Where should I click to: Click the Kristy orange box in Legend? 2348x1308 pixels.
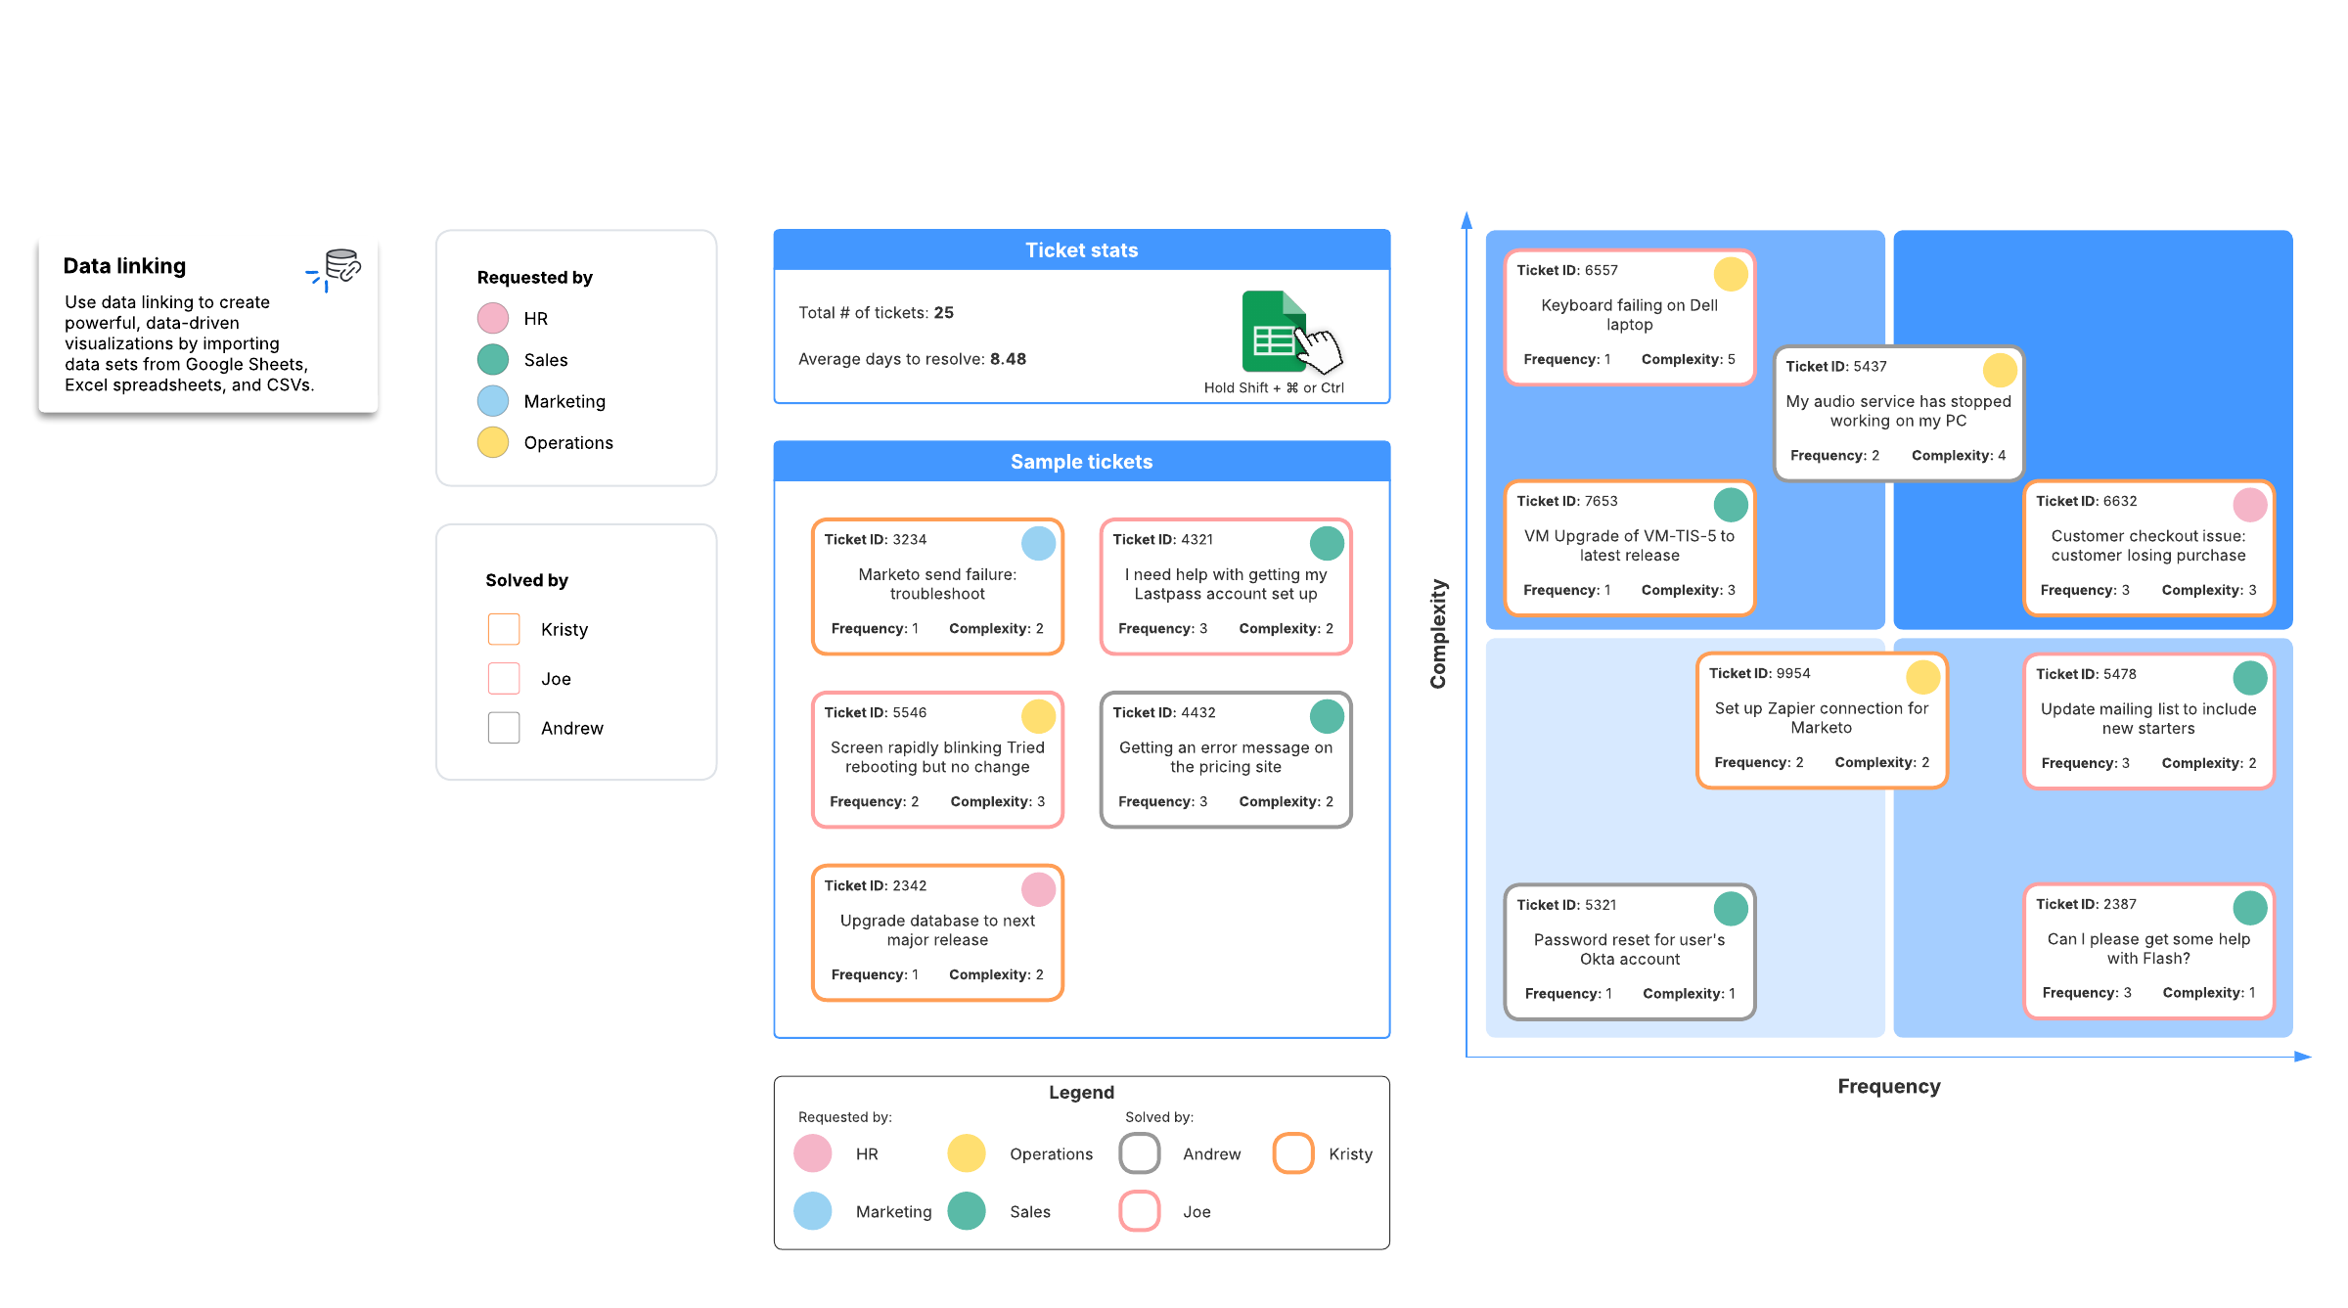(x=1292, y=1153)
